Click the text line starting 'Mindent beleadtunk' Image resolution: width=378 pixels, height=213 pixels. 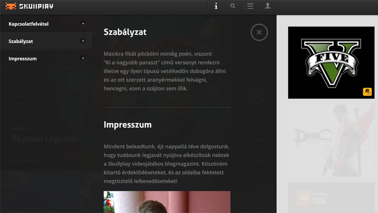167,146
